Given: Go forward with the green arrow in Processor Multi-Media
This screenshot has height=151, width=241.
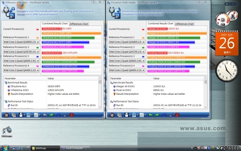Looking at the screenshot, I should click(x=157, y=115).
